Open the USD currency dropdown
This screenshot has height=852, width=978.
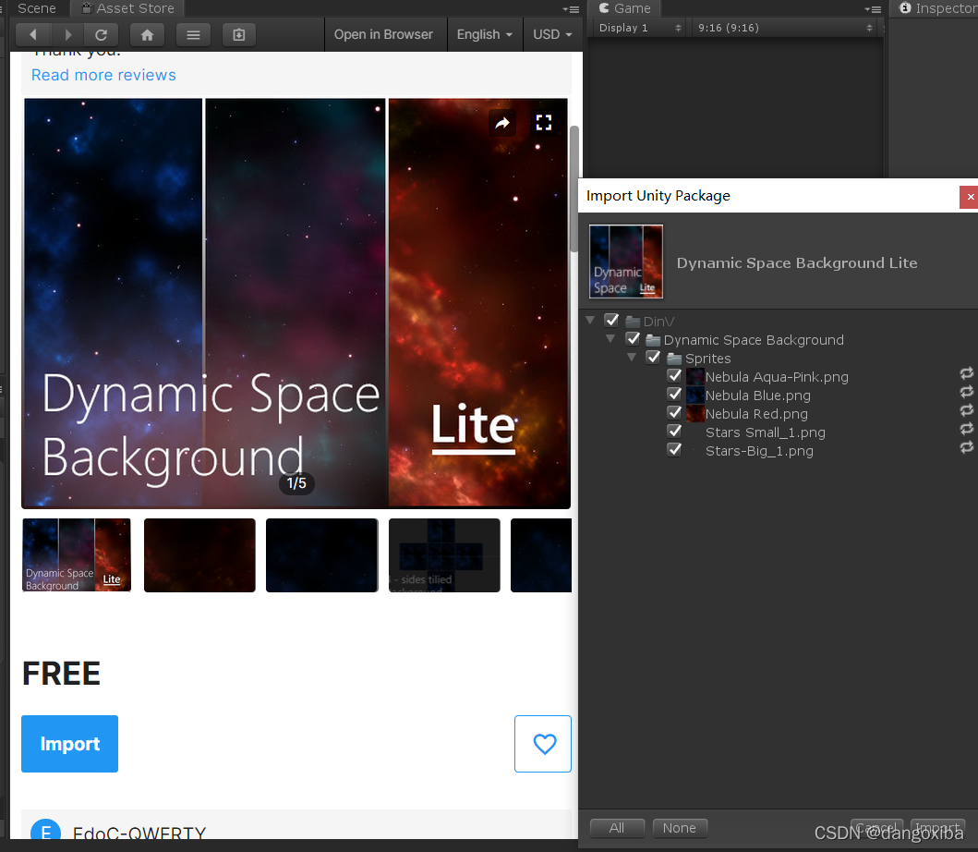coord(552,34)
